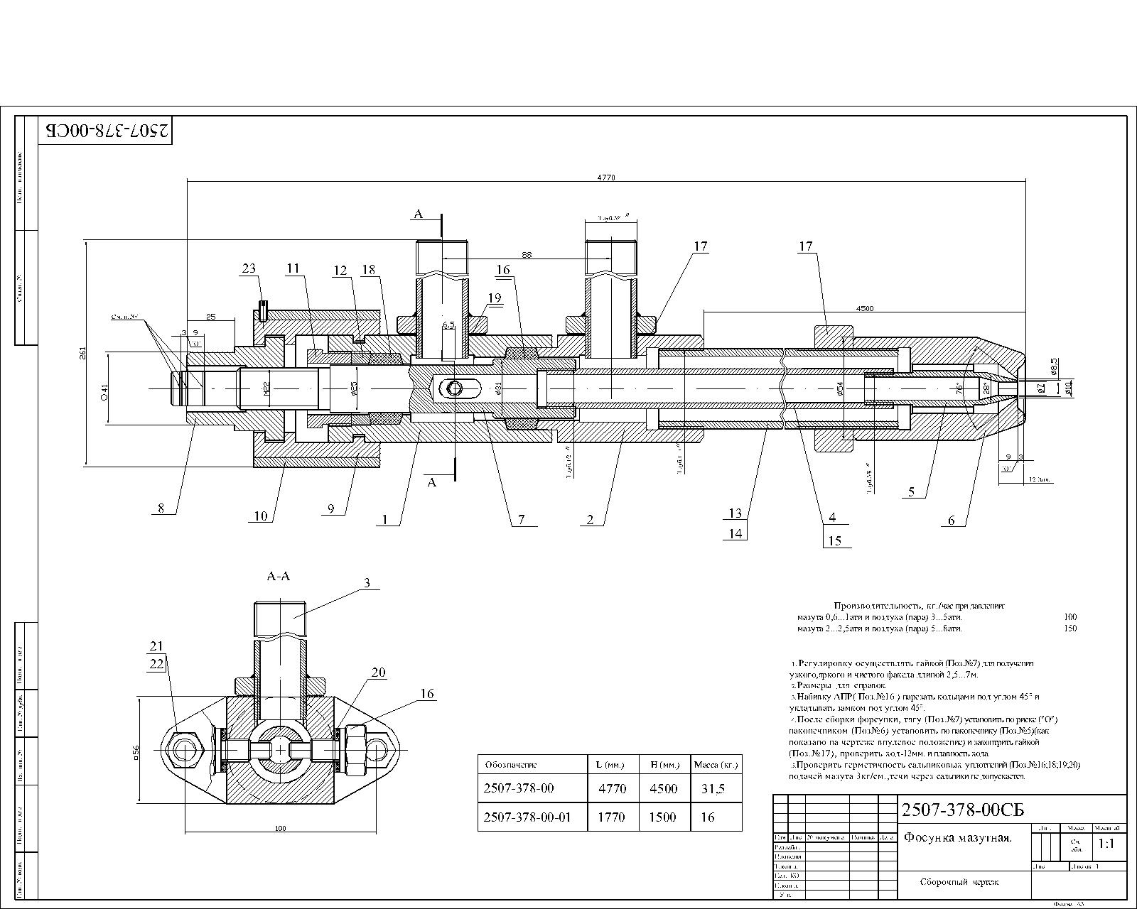Select the M22 thread label
Viewport: 1137px width, 909px height.
(x=266, y=388)
